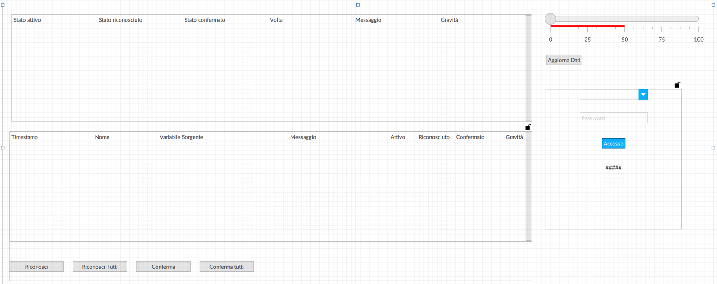Screen dimensions: 717x284
Task: Click the lower alarm table vertical scrollbar
Action: tap(528, 186)
